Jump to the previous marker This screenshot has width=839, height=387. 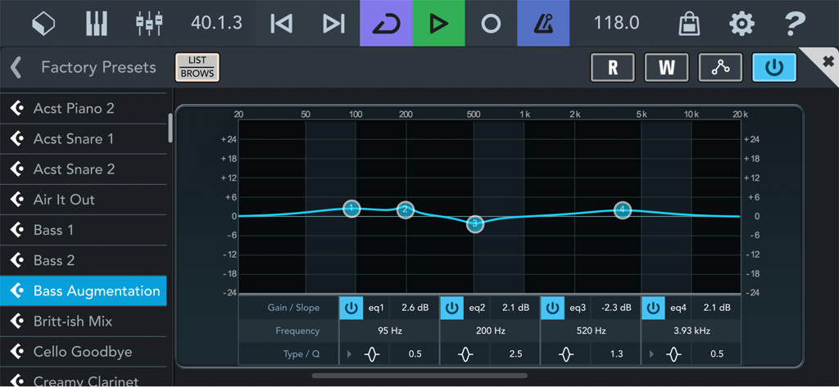tap(281, 23)
